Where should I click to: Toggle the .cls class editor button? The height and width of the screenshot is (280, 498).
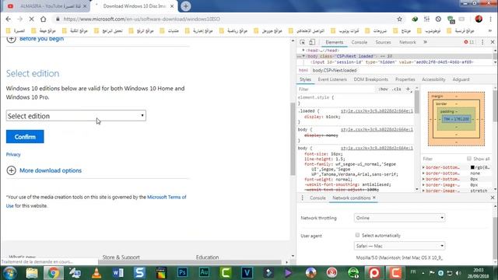[x=397, y=89]
